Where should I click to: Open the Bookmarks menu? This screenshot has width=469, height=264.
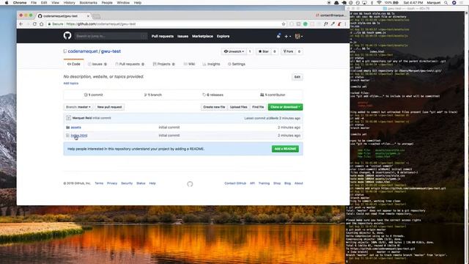tap(88, 3)
